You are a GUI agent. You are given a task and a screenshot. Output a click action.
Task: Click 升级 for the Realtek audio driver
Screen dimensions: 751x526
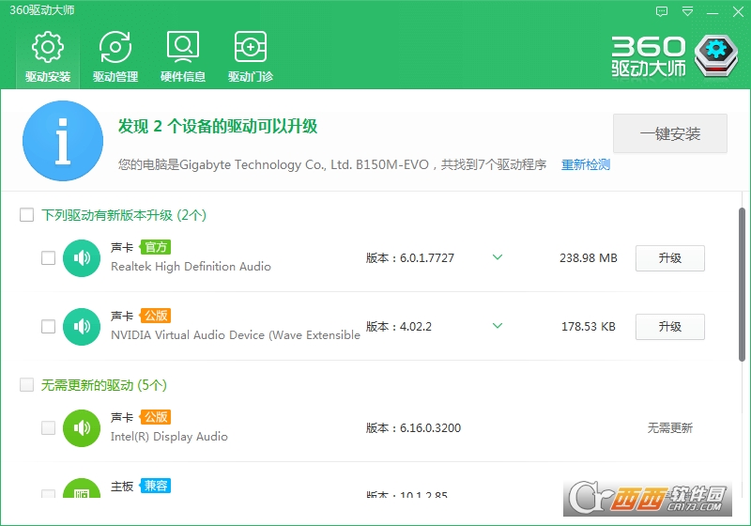tap(670, 258)
